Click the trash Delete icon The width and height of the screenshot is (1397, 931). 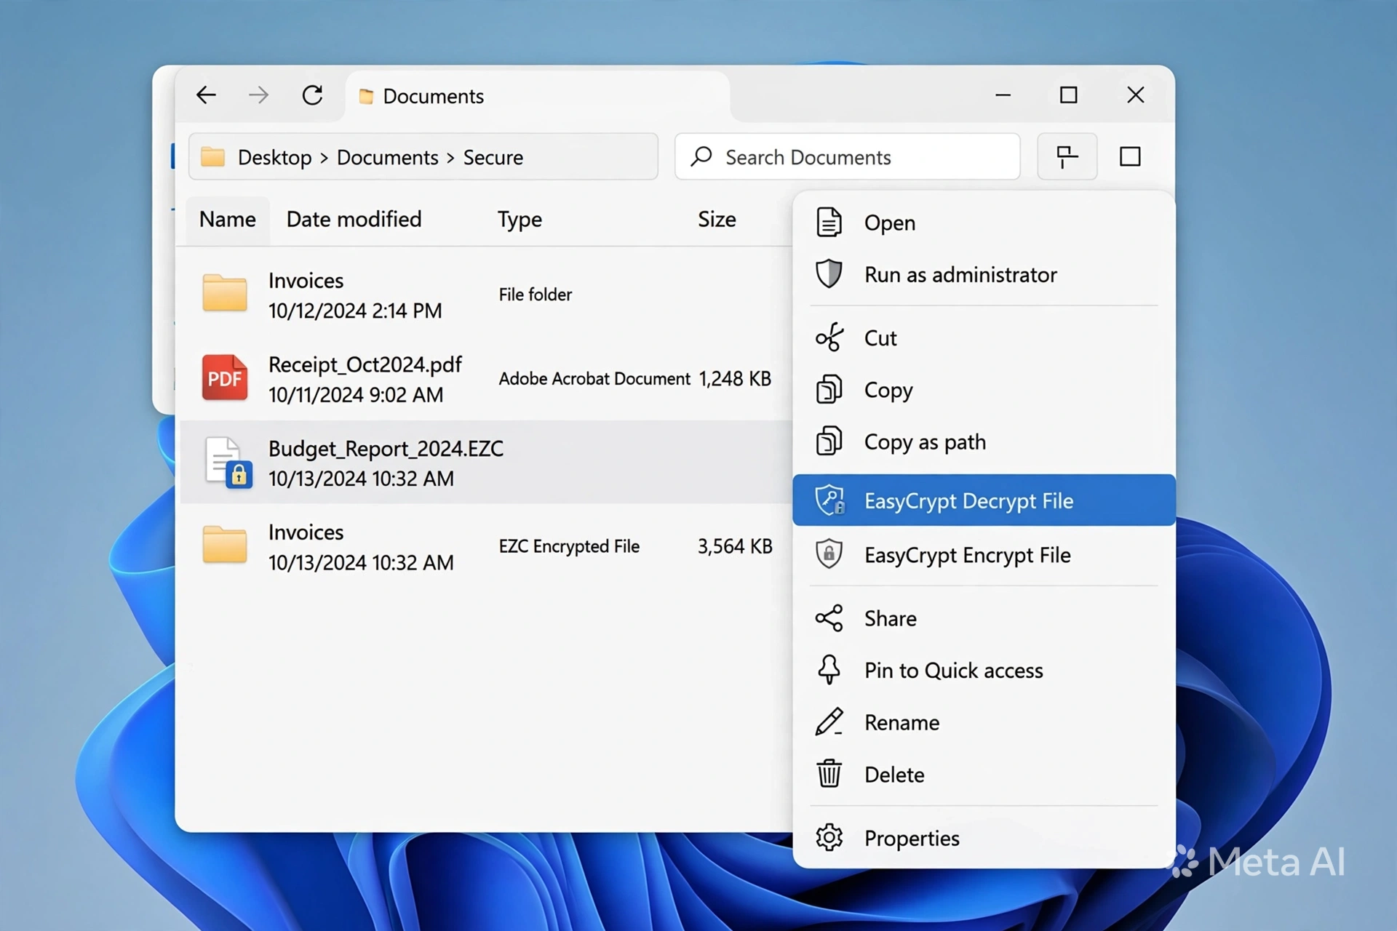[829, 774]
